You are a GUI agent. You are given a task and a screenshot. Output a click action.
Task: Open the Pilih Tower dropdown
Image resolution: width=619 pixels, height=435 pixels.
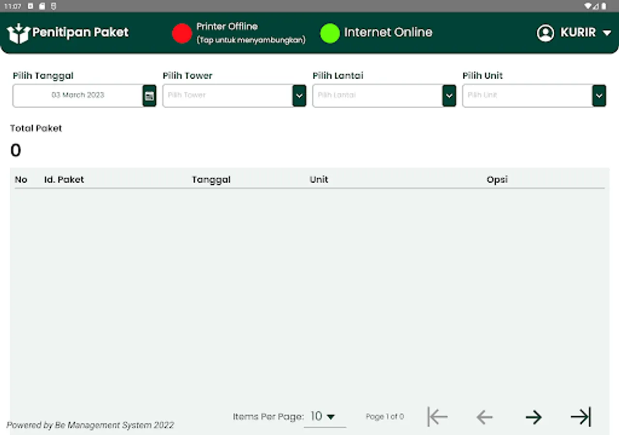299,95
